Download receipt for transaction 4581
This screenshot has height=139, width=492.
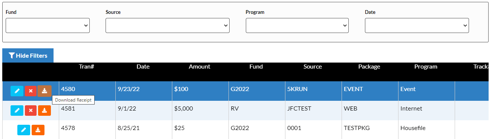tap(44, 111)
